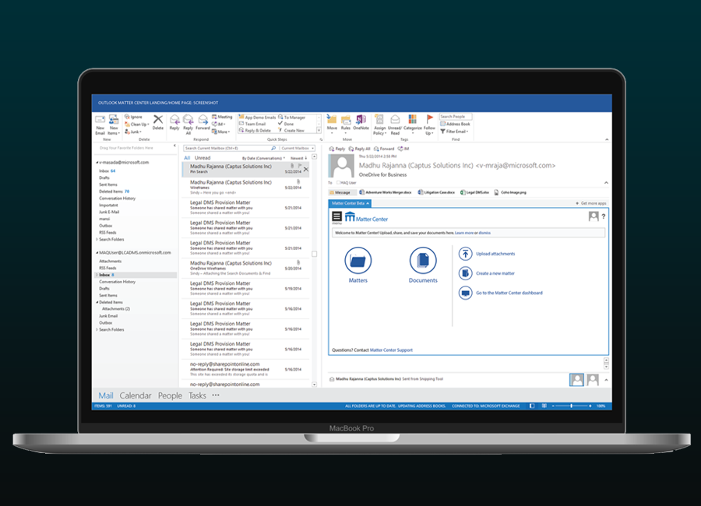Open the Filter Email dropdown
Viewport: 701px width, 506px height.
[x=454, y=132]
